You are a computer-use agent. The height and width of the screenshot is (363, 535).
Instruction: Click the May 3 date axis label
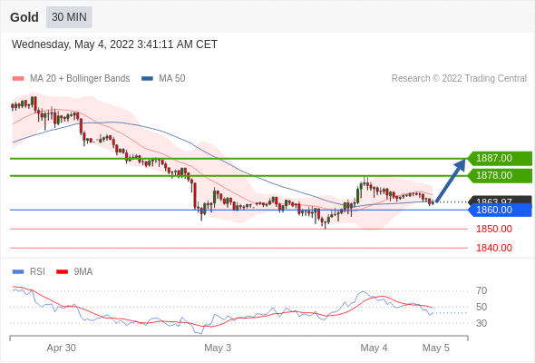tap(218, 348)
